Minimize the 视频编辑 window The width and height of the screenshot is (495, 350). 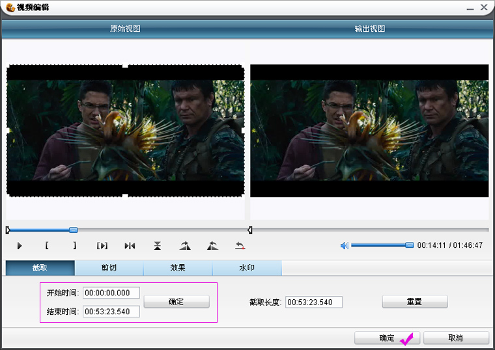[470, 8]
